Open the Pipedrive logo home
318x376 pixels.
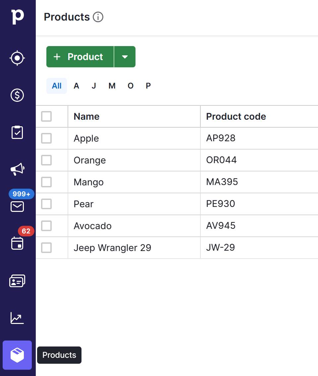coord(18,17)
